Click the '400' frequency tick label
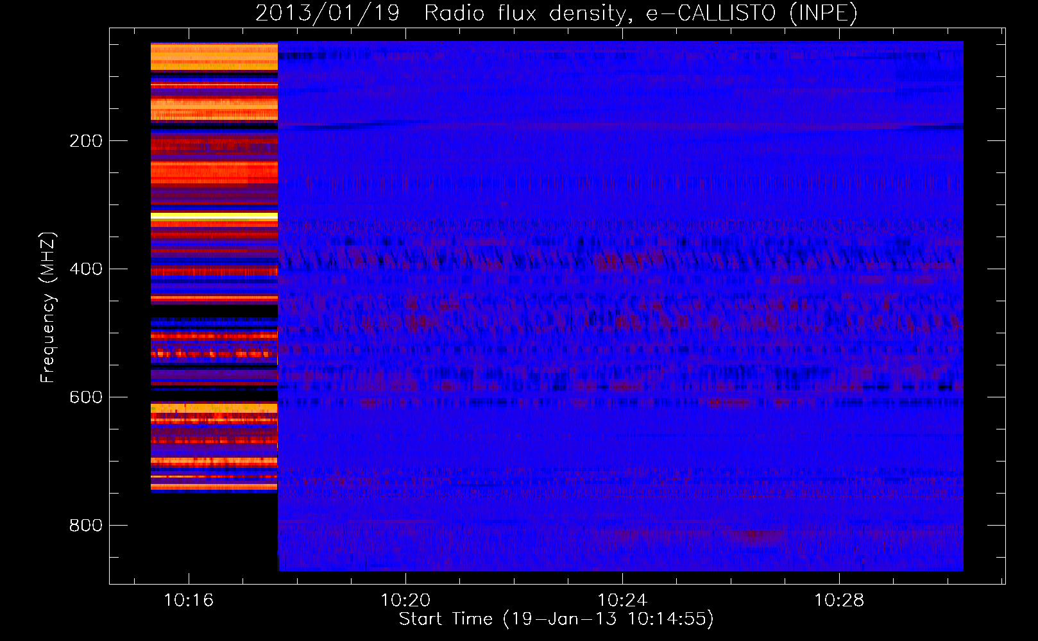 coord(86,269)
